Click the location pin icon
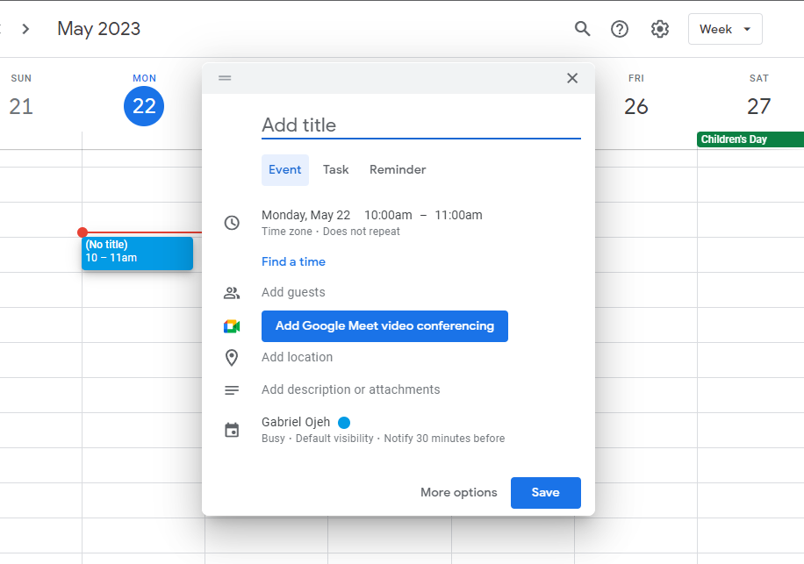 tap(232, 358)
